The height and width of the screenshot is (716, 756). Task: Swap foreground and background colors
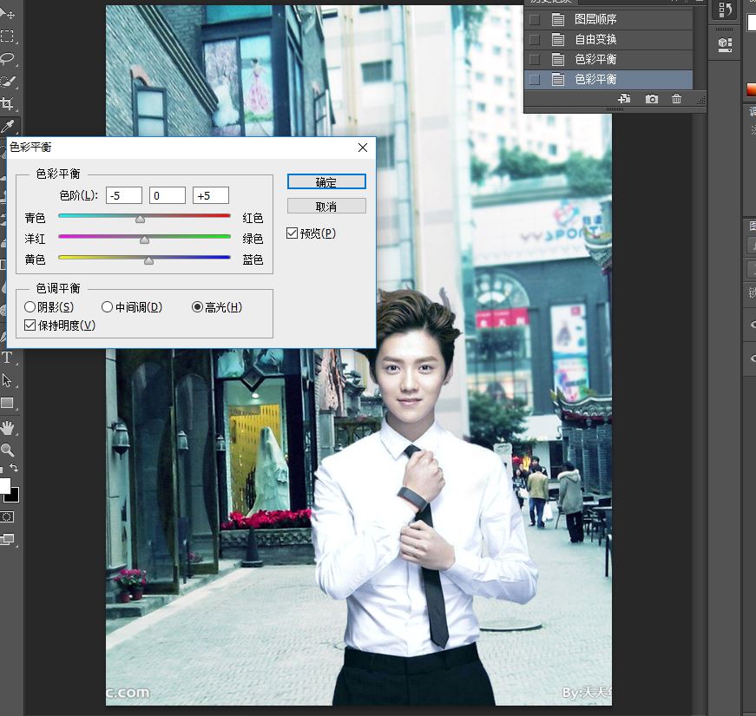click(14, 468)
